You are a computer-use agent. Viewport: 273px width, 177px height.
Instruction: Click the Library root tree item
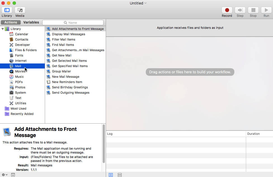click(15, 29)
